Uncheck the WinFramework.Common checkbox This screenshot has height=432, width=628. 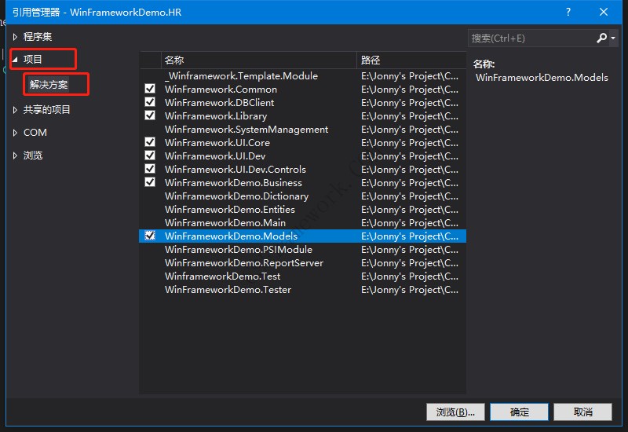(150, 89)
